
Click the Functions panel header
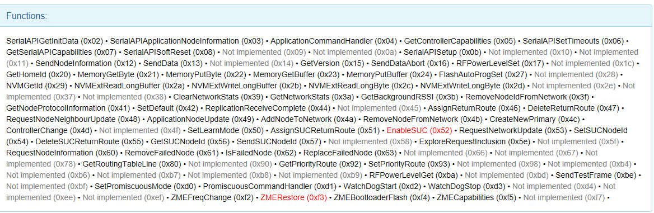pyautogui.click(x=326, y=16)
